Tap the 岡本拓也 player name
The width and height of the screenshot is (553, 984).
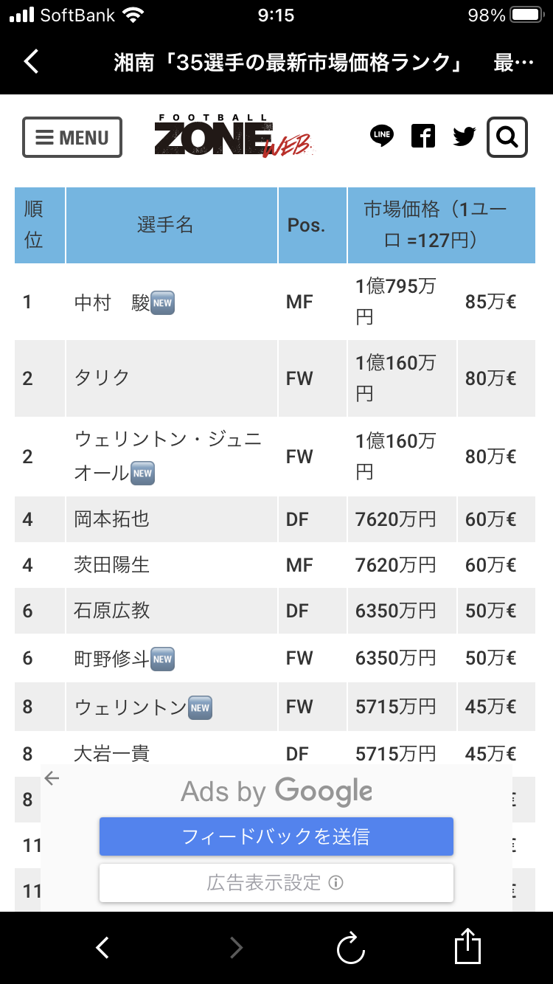[x=112, y=519]
